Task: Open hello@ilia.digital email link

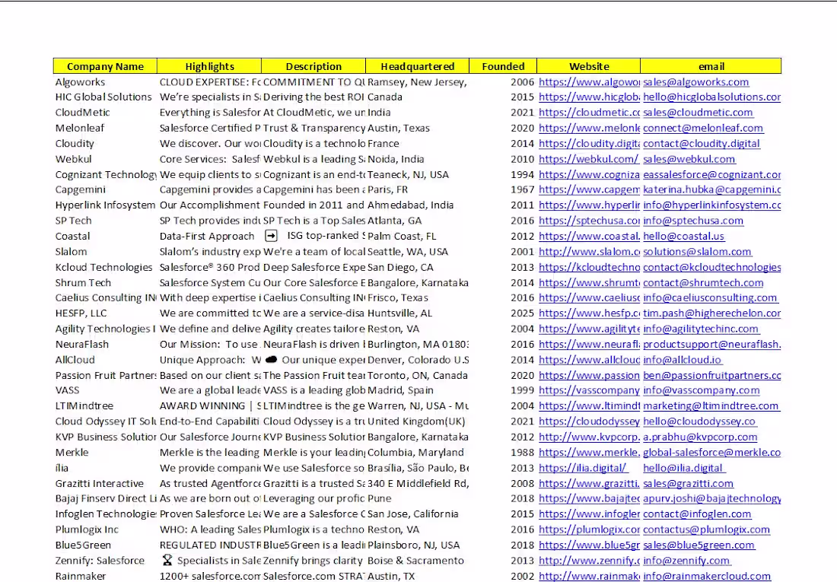Action: coord(684,469)
